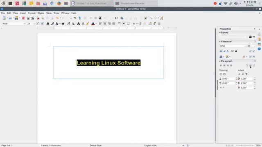Click the word count field in the status bar

(51, 145)
